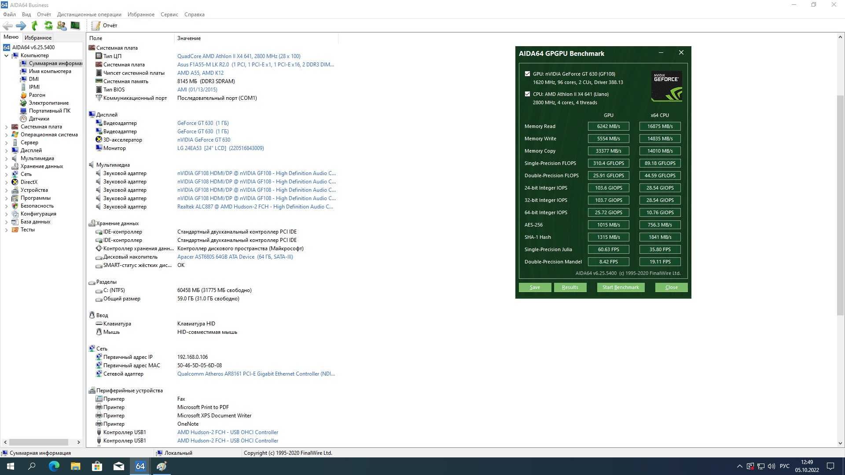
Task: Expand the Тесты tree node
Action: 6,230
